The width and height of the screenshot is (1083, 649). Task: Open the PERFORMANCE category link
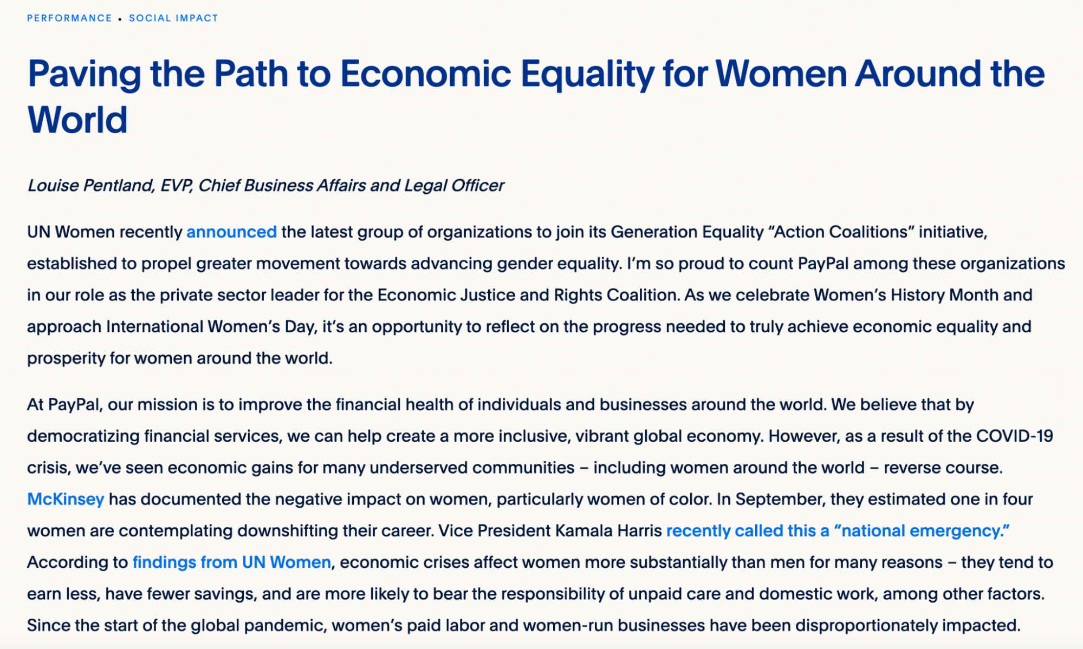pyautogui.click(x=69, y=18)
